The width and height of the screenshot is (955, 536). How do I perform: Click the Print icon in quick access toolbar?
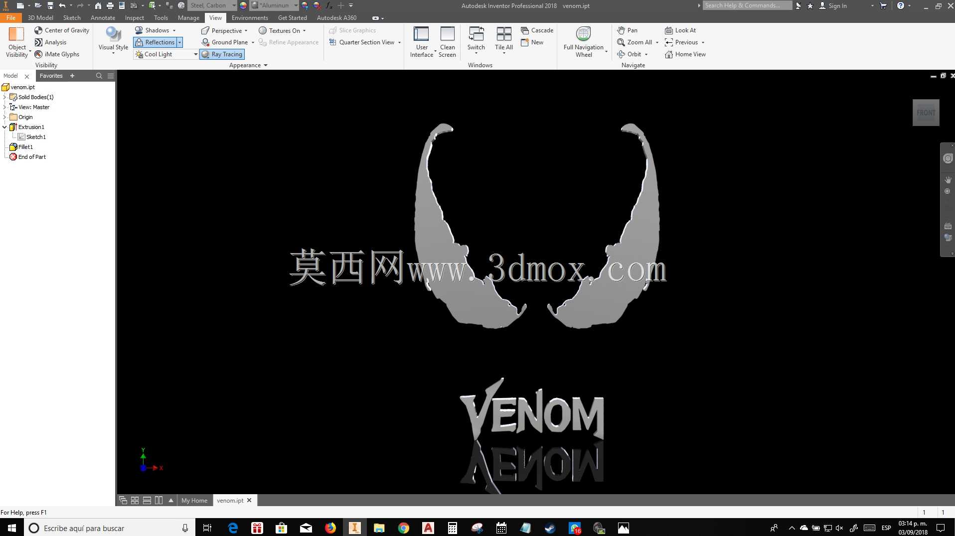click(x=110, y=5)
